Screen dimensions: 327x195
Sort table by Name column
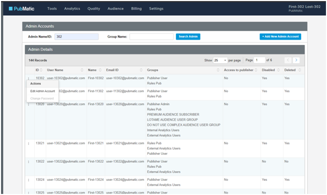pos(100,70)
